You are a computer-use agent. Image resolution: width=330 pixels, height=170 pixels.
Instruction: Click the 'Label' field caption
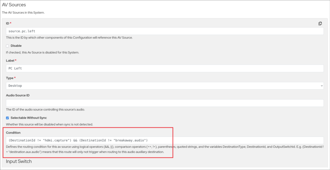click(10, 61)
